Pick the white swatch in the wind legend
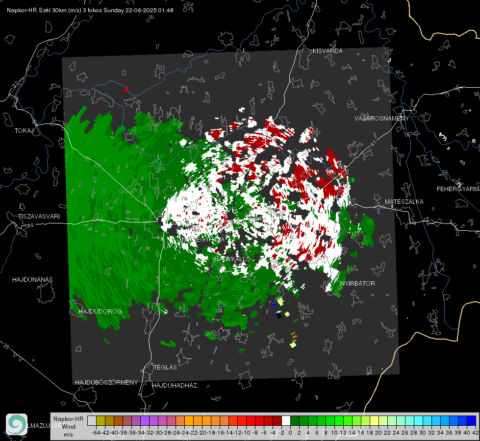Viewport: 480px width, 441px height. coord(286,420)
